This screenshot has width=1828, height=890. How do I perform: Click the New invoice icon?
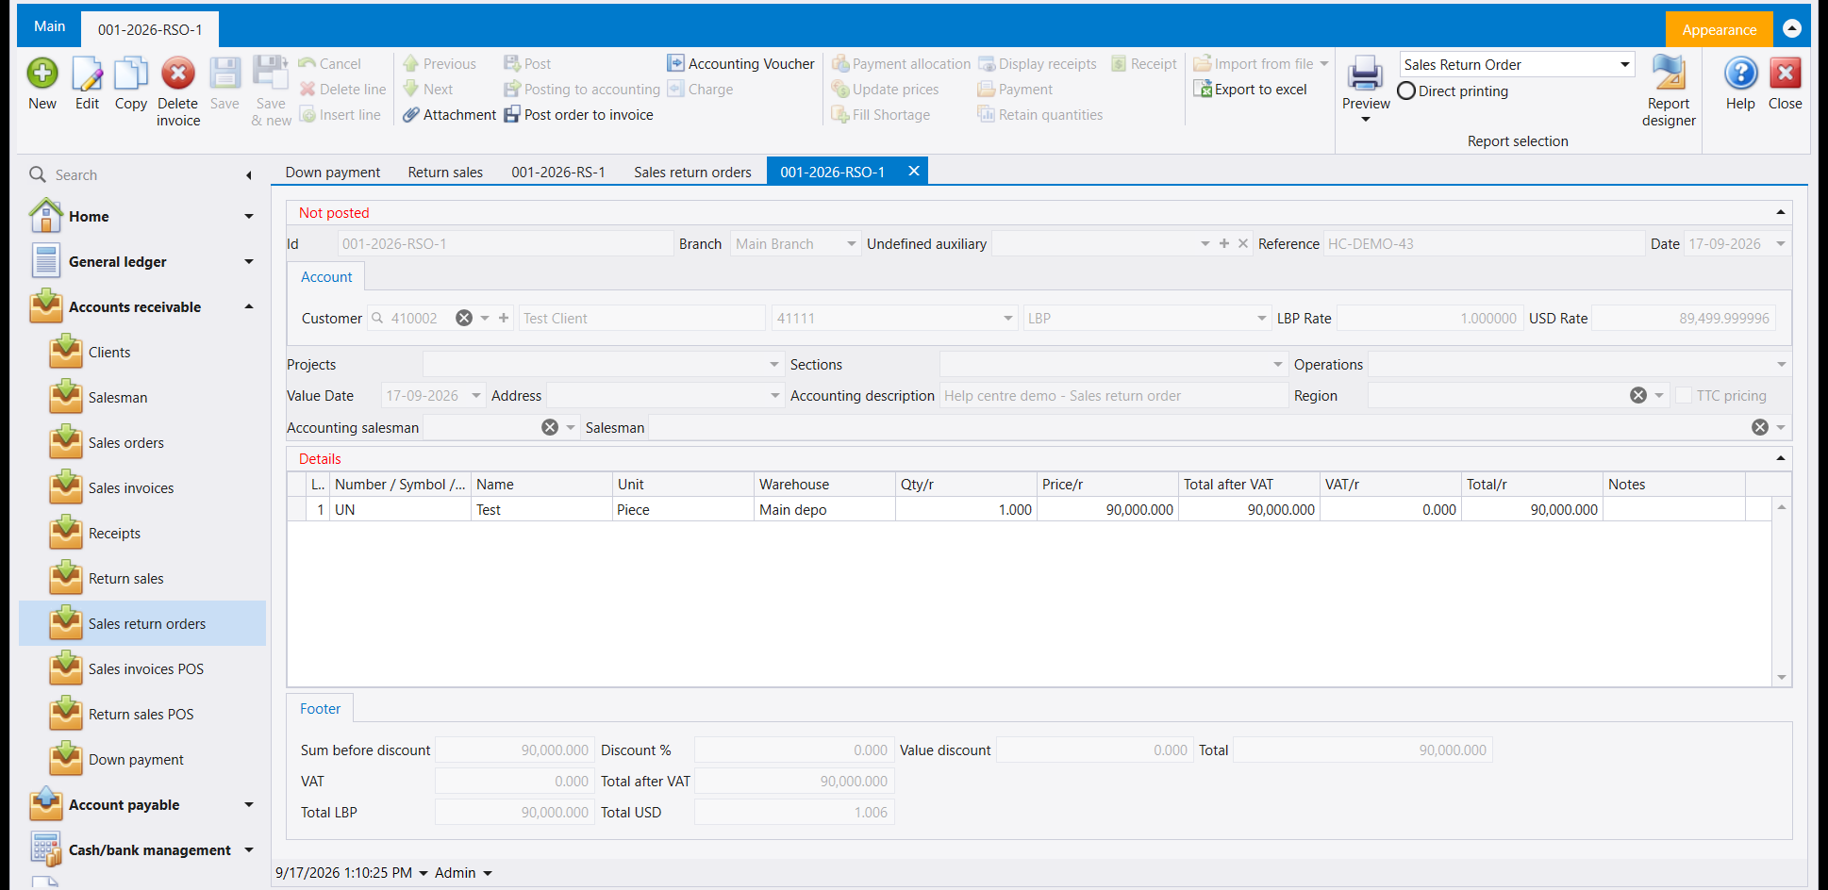tap(42, 74)
